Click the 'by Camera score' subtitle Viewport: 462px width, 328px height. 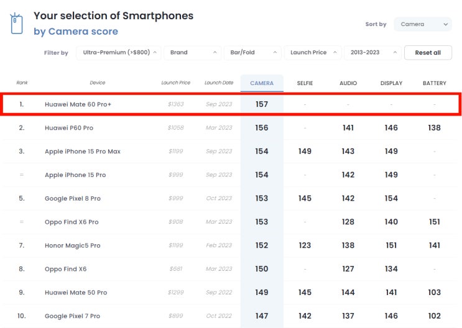(x=76, y=32)
